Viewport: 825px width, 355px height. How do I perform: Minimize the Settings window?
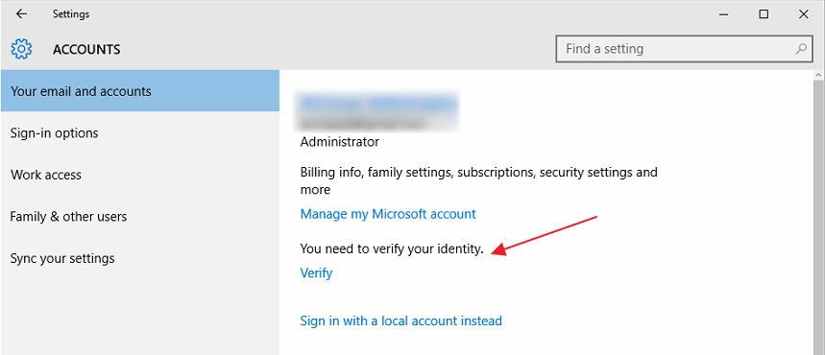723,14
